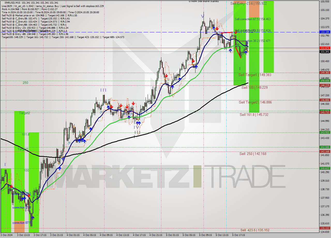
Task: Click '3 Oct 2024' on time axis
Action: coord(7,235)
